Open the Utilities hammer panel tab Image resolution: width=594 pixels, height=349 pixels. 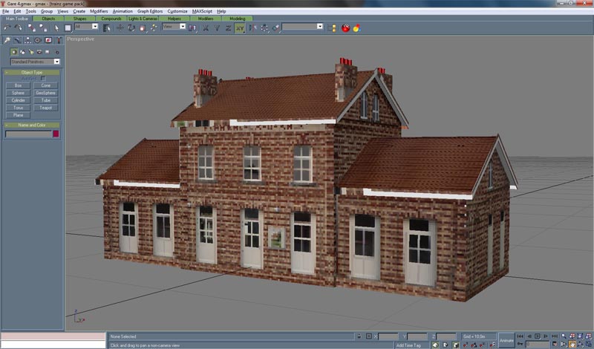(x=58, y=40)
